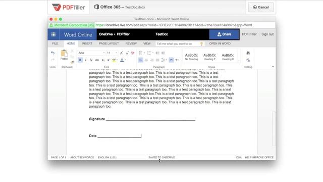This screenshot has height=182, width=323.
Task: Expand numbered list style options
Action: click(153, 53)
